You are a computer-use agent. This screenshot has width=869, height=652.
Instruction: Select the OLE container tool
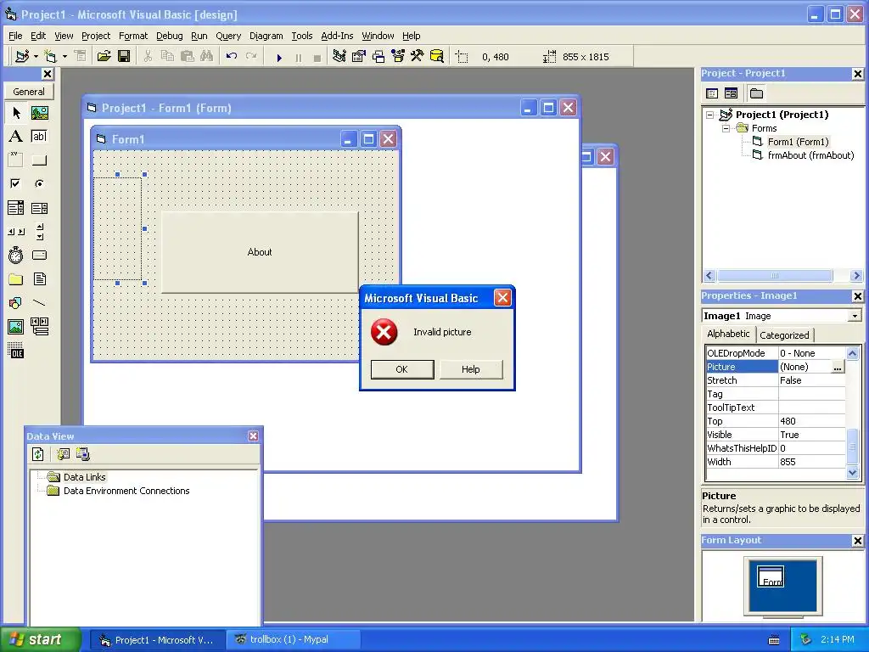[x=16, y=351]
